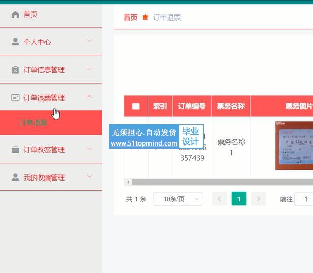Click the card icon next to 订单退票管理

(16, 98)
